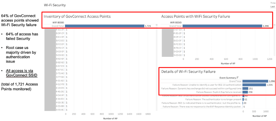Select the 1,721 Grand Total inventory bar
Image resolution: width=276 pixels, height=121 pixels.
[104, 26]
